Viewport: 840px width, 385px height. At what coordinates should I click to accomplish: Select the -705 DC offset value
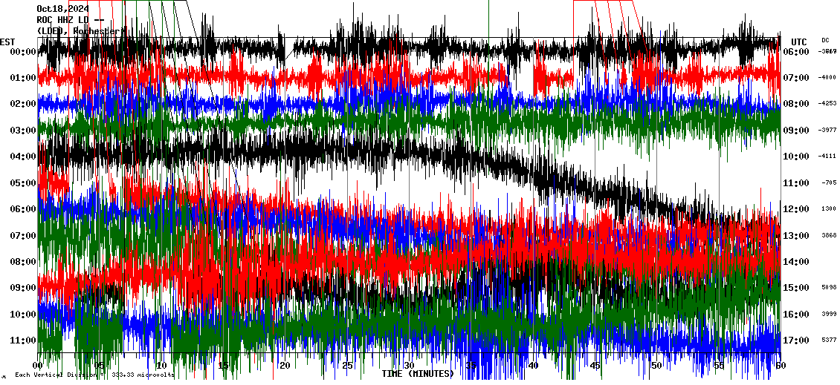click(830, 182)
